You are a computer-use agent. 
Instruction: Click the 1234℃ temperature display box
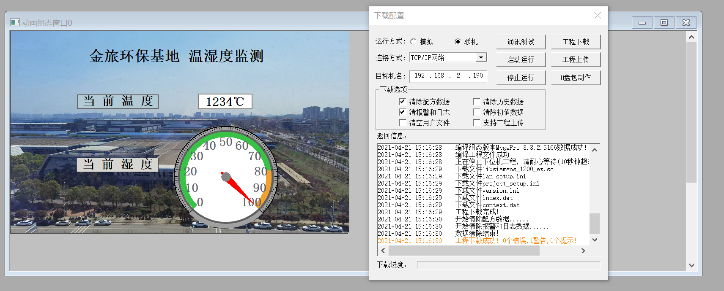(225, 101)
